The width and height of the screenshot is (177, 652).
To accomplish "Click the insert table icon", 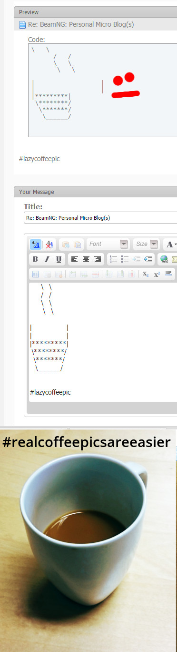I will click(36, 274).
